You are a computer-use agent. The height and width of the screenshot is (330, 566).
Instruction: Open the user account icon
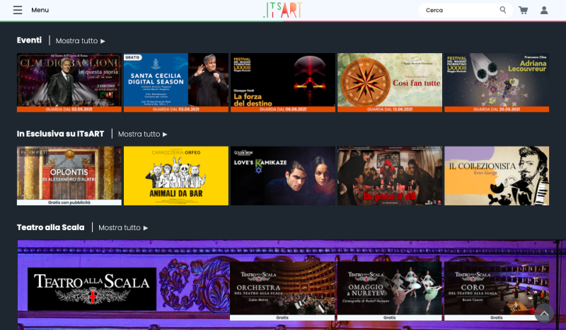pos(544,10)
